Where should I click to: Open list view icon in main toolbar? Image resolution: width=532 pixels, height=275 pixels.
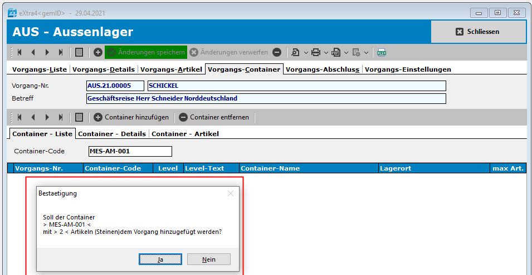(79, 52)
